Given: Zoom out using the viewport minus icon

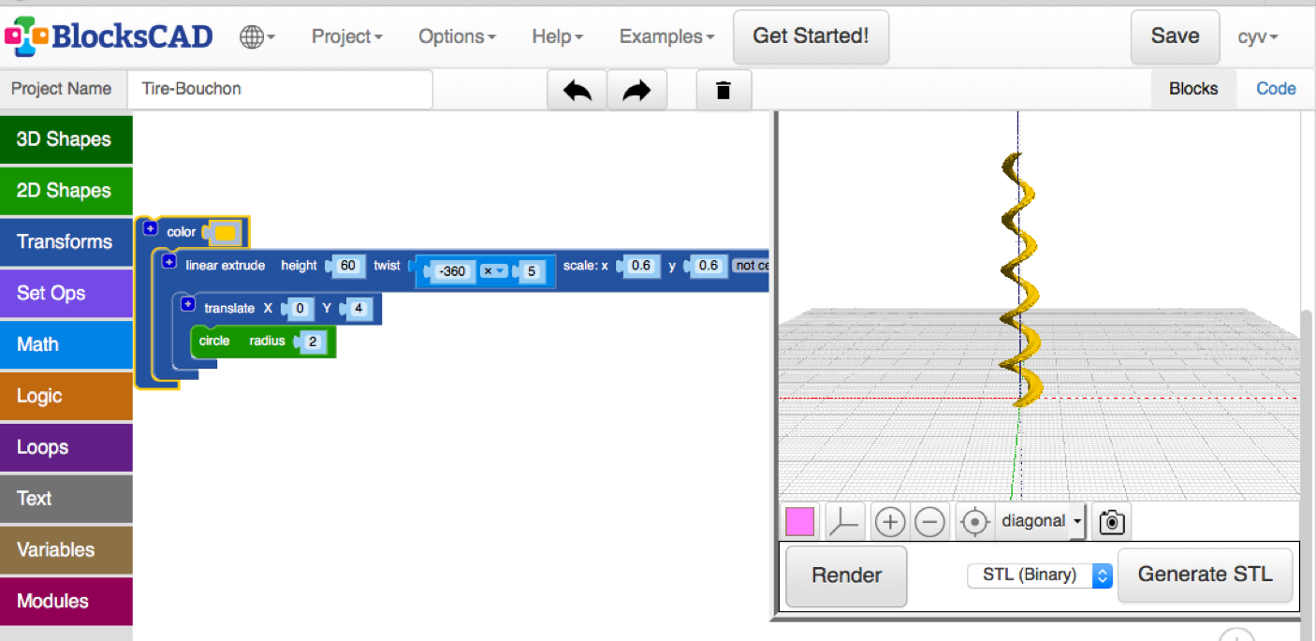Looking at the screenshot, I should pyautogui.click(x=929, y=521).
